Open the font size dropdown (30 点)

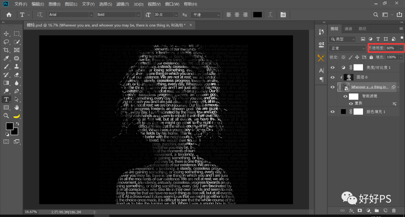176,15
